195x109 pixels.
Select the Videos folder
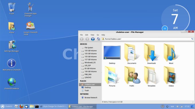[171, 76]
